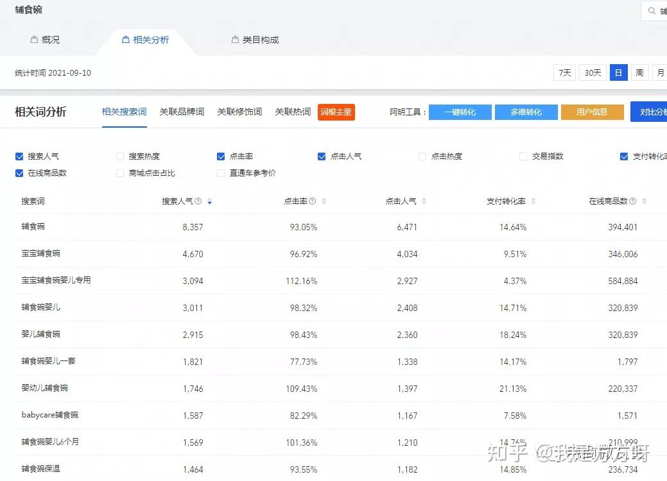Click help icon next to 搜索人气 header
Image resolution: width=667 pixels, height=481 pixels.
click(198, 201)
